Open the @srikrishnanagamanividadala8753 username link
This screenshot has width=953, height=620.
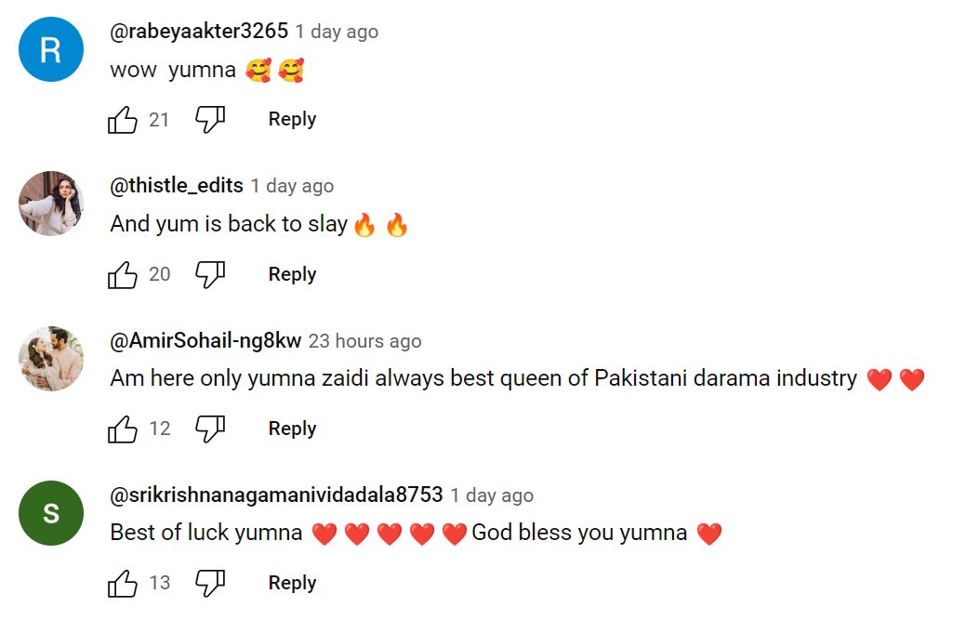pos(276,495)
